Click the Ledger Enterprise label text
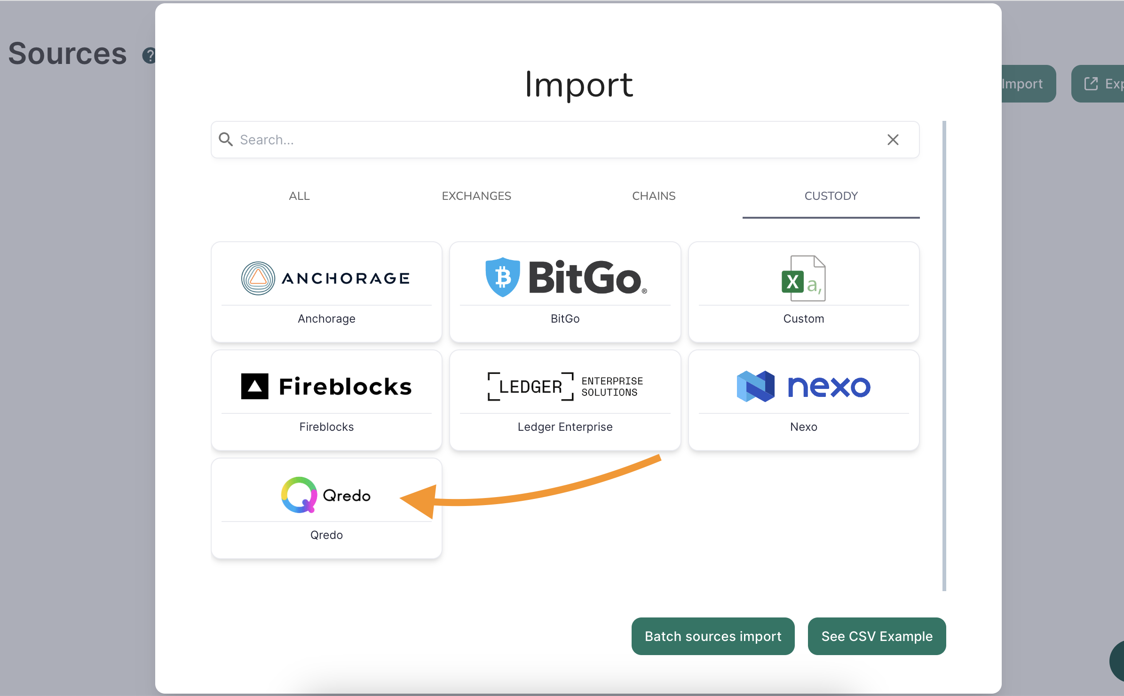The height and width of the screenshot is (696, 1124). point(565,427)
